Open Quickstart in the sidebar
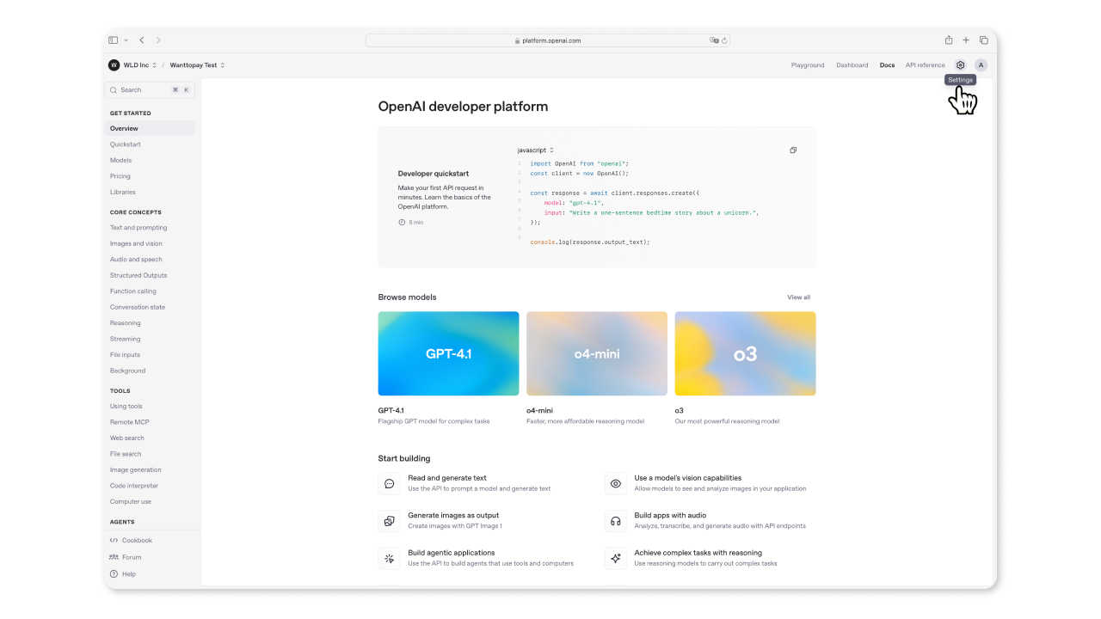The width and height of the screenshot is (1101, 619). click(126, 144)
